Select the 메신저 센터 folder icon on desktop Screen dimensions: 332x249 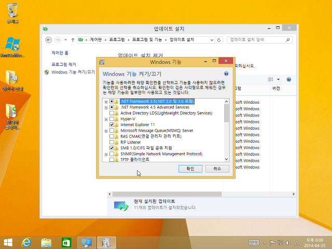[x=12, y=80]
